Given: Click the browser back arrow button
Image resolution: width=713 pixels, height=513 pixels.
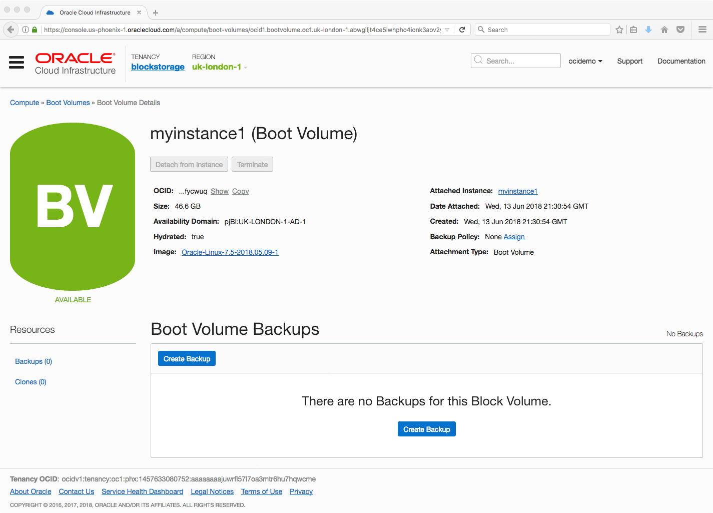Looking at the screenshot, I should (x=11, y=30).
